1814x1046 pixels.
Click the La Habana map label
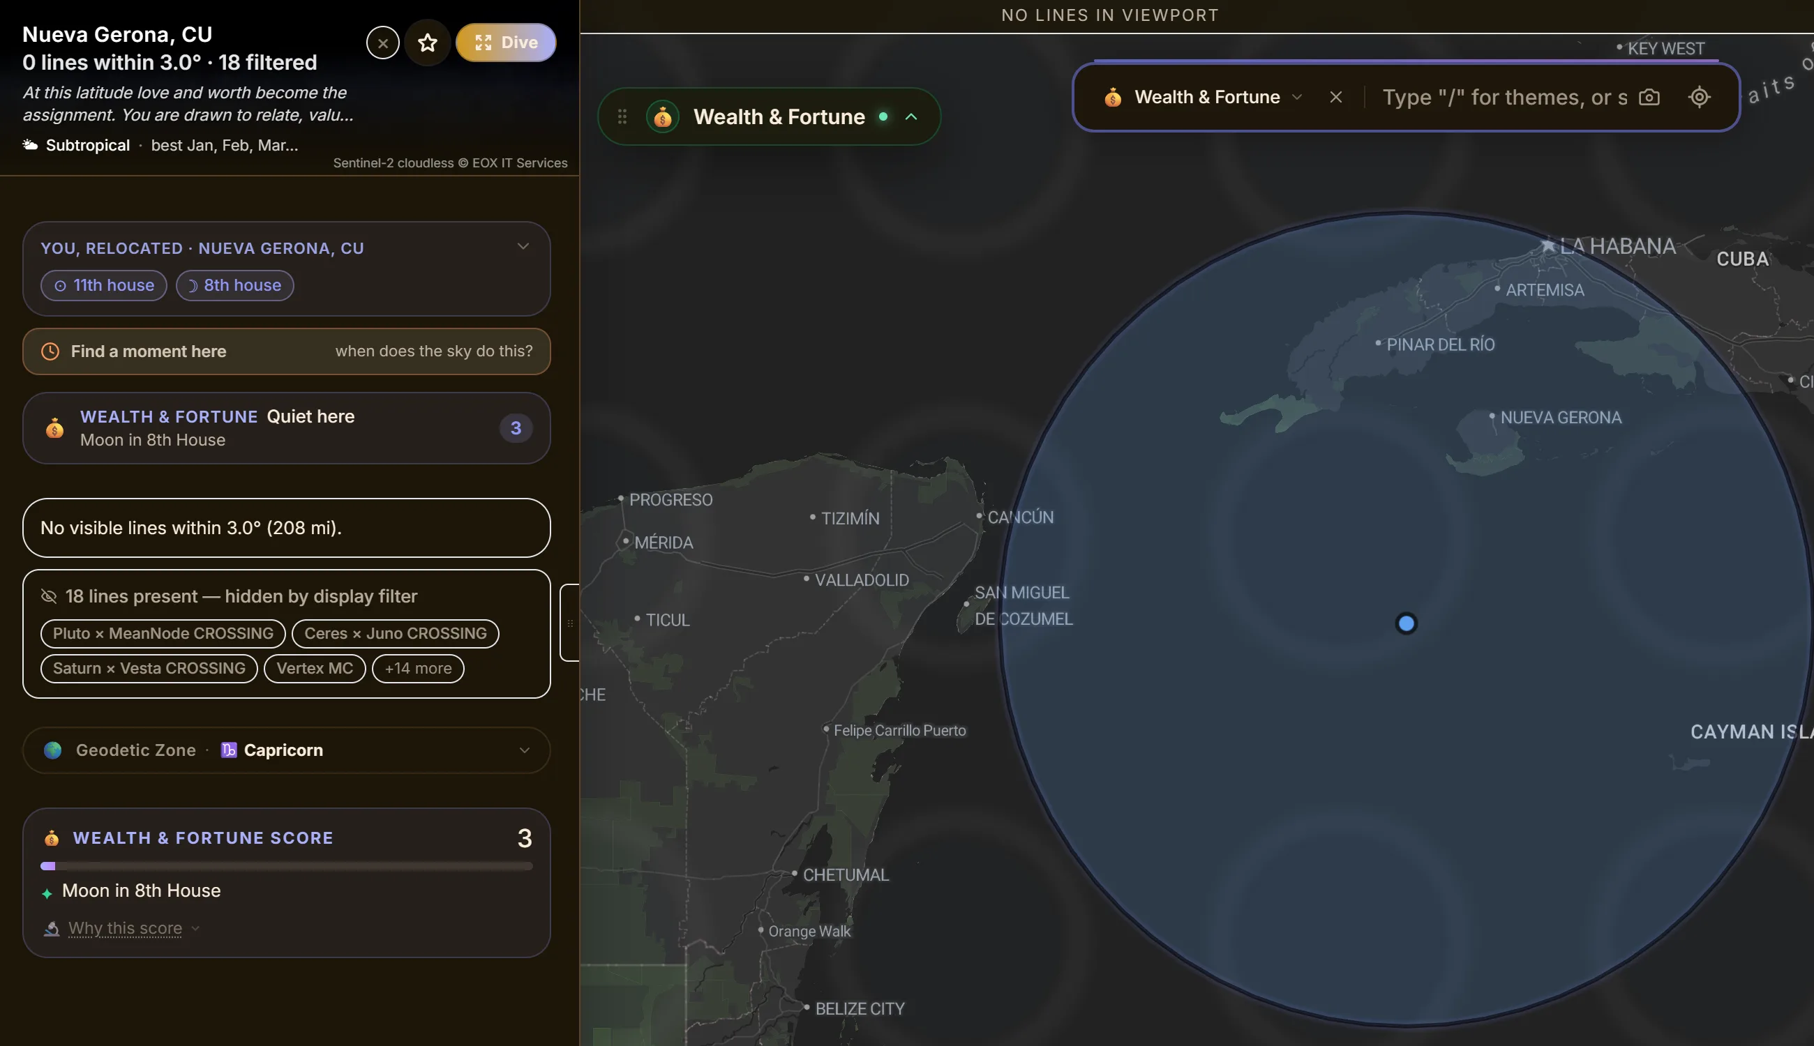(1618, 246)
